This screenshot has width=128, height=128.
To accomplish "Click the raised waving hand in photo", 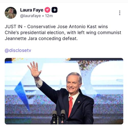I will [x=34, y=70].
